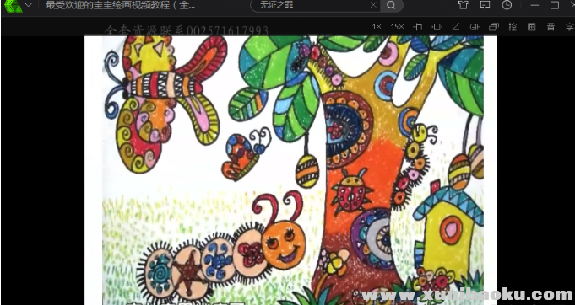Viewport: 575px width, 305px height.
Task: Open the skin (shirt) theme settings
Action: 464,5
